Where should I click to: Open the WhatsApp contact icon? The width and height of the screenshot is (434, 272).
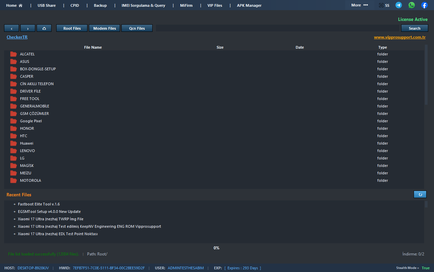412,5
